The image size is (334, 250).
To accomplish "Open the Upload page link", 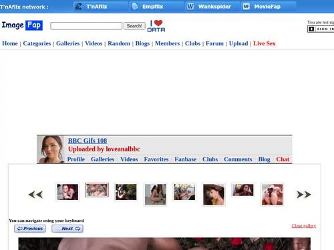I will click(238, 43).
